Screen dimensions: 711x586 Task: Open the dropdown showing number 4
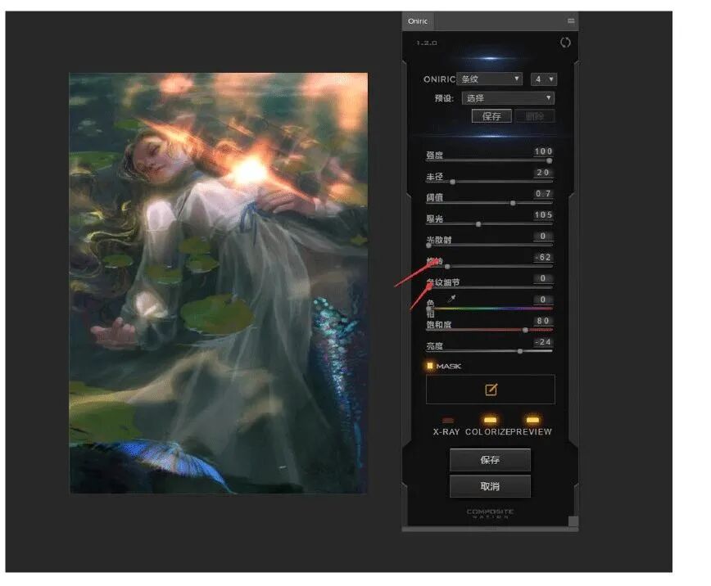click(x=544, y=79)
